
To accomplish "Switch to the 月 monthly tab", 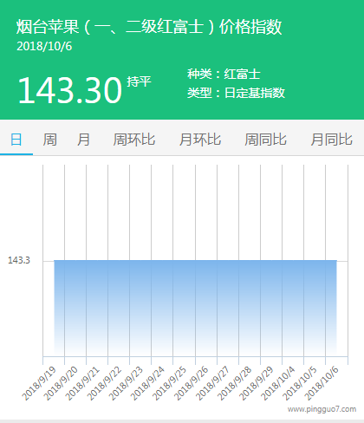I will pos(83,140).
